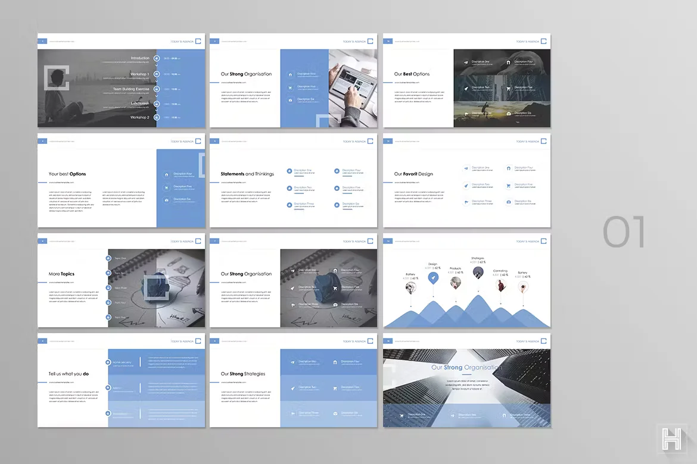Click the Your best Options heading
This screenshot has height=464, width=697.
click(67, 174)
